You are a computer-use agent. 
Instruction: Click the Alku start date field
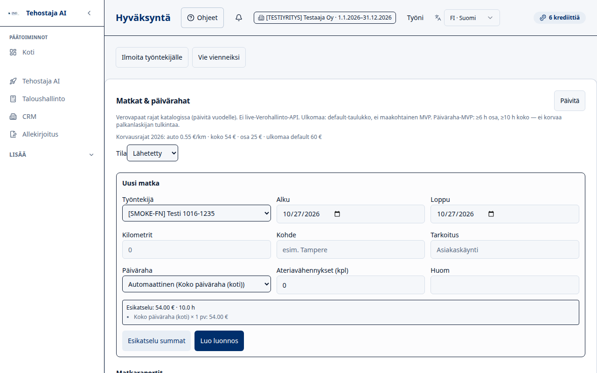(350, 214)
